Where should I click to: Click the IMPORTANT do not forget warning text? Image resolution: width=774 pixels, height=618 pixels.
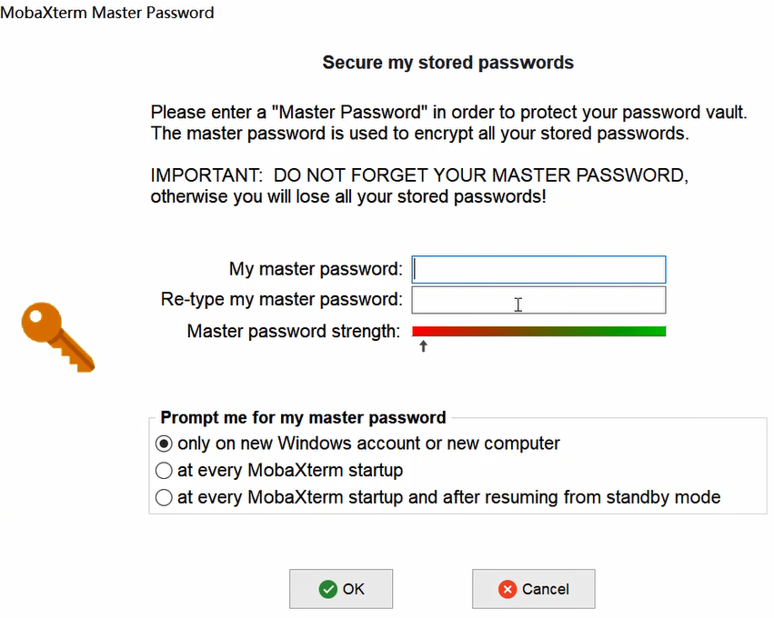coord(419,186)
